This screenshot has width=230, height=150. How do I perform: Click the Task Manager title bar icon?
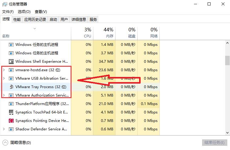pos(5,4)
